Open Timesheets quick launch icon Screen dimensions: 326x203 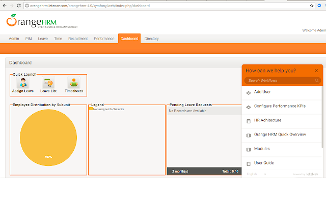point(74,83)
